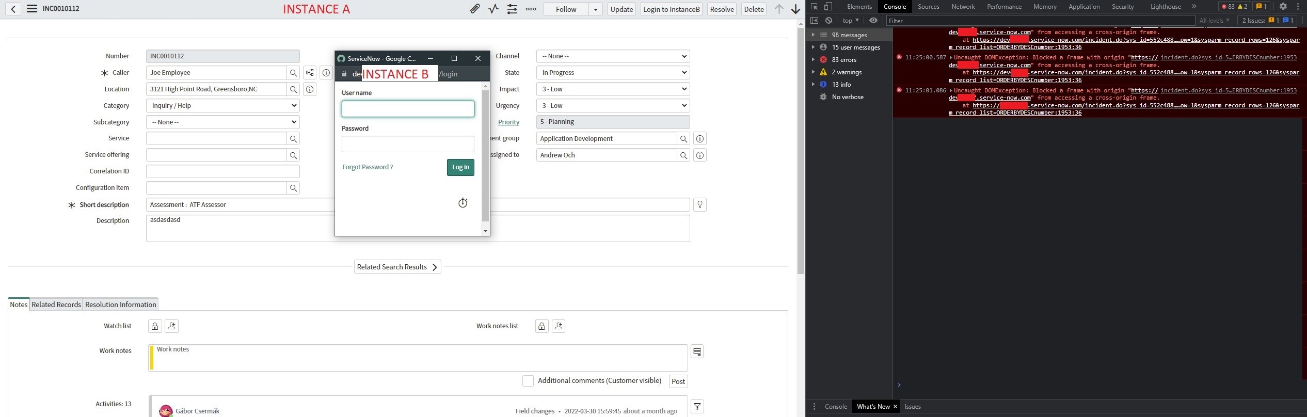Click the Resolve button
This screenshot has height=417, width=1307.
(721, 9)
